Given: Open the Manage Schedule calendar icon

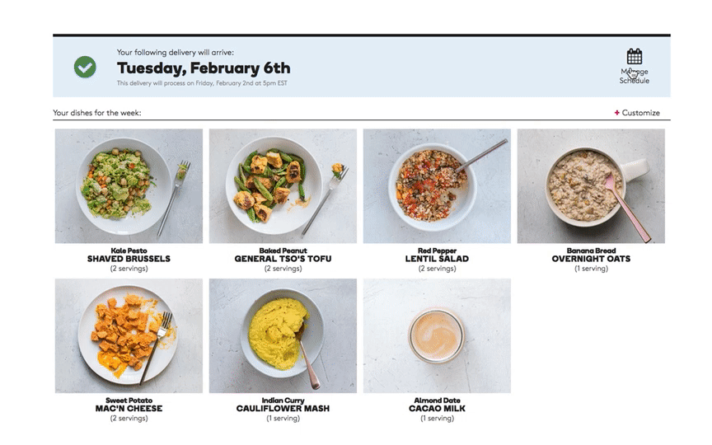Looking at the screenshot, I should tap(635, 56).
